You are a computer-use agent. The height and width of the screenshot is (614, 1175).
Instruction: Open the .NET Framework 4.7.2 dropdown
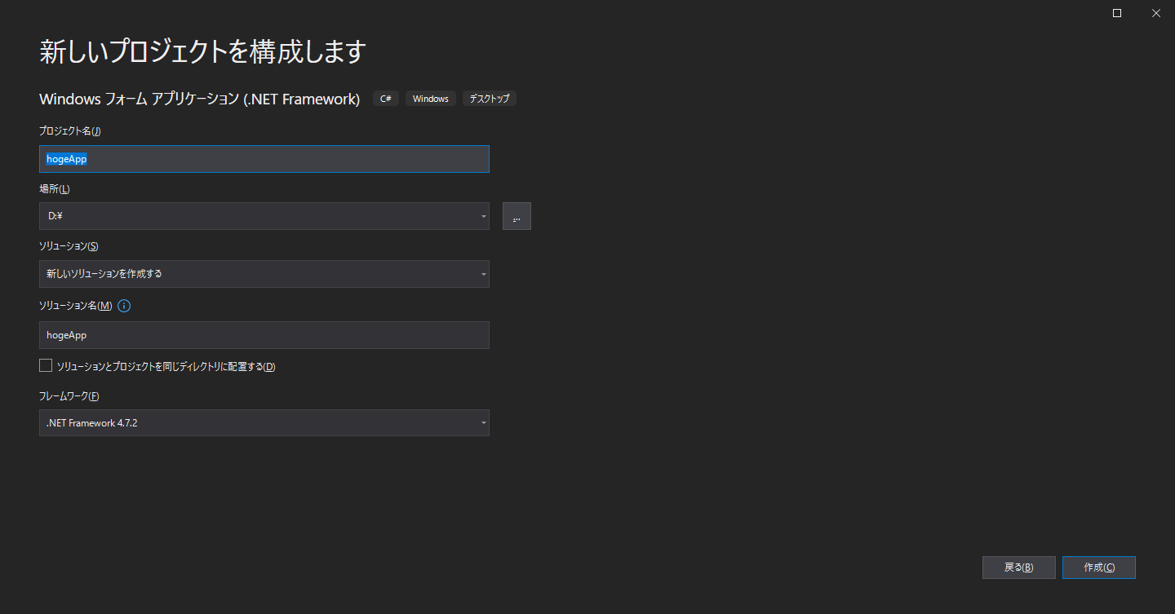pyautogui.click(x=264, y=422)
